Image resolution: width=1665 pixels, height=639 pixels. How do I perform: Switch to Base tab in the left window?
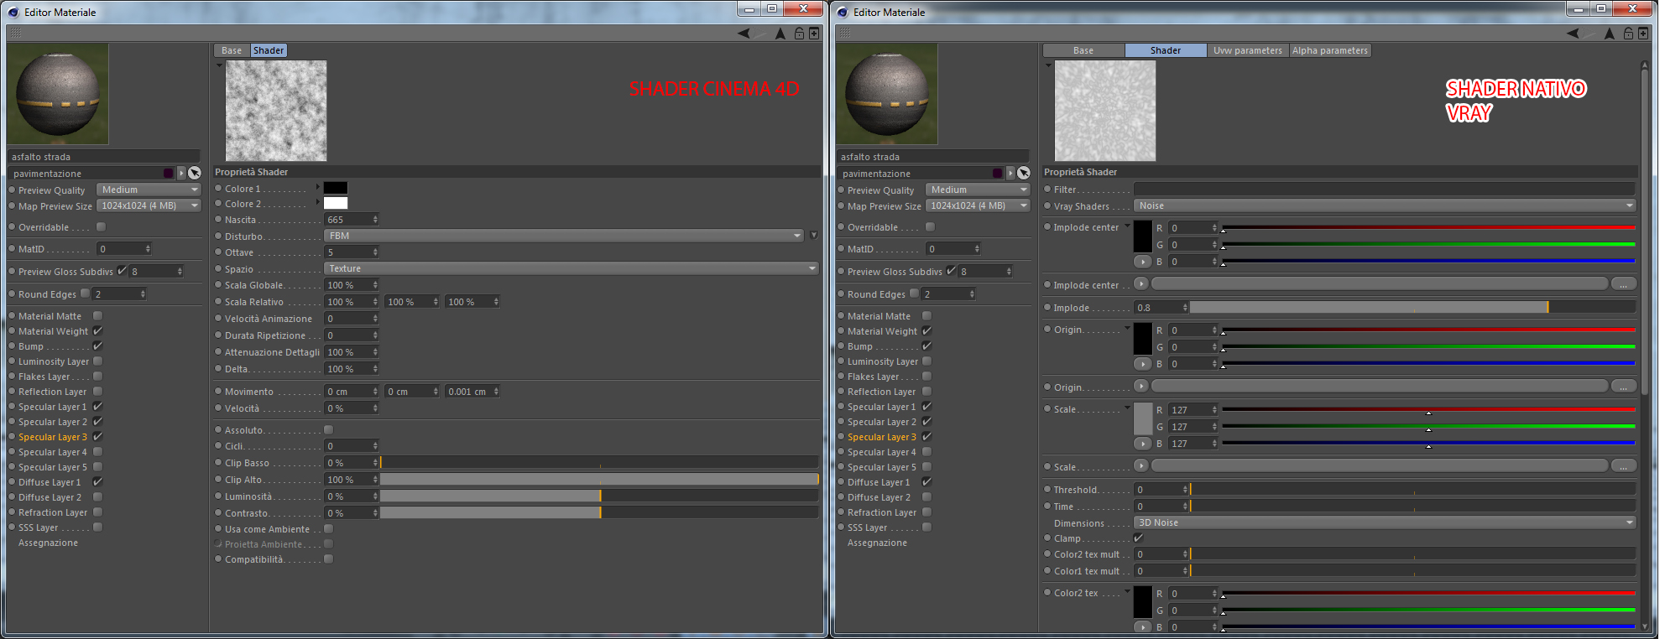tap(232, 50)
